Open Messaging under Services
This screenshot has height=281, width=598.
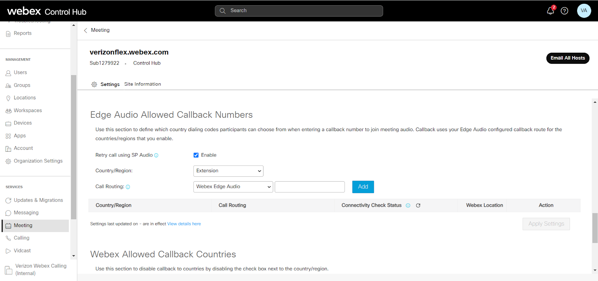26,213
